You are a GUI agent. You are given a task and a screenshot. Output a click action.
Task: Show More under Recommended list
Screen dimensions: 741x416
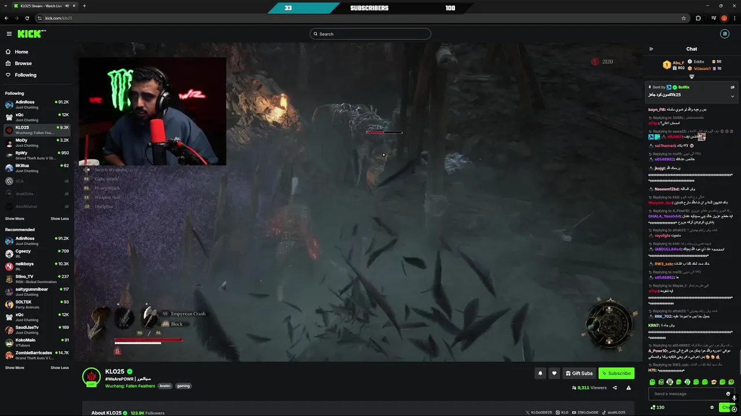click(14, 368)
